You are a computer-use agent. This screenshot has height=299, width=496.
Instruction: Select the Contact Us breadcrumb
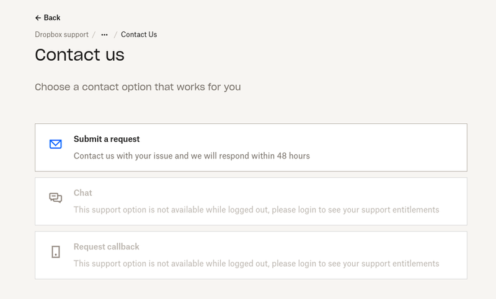[139, 35]
